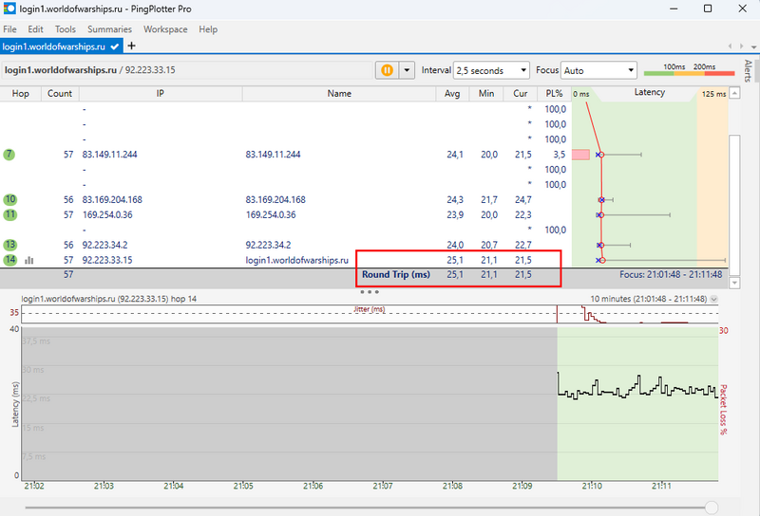Click the Focus 21:01:48 - 21:11:48 text
This screenshot has height=516, width=760.
[x=671, y=274]
